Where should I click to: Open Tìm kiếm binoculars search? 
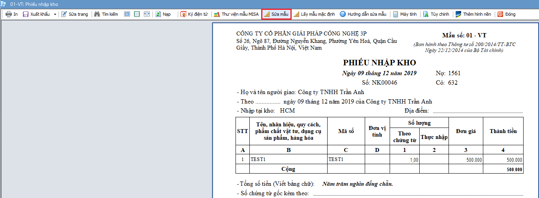coord(106,14)
